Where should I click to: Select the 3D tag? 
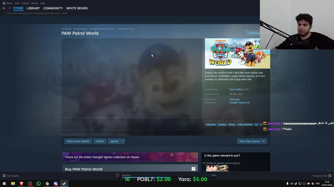(x=256, y=125)
